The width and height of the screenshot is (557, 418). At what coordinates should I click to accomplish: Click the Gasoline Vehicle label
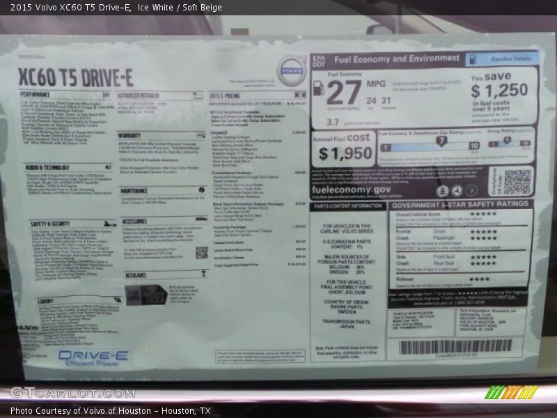511,59
